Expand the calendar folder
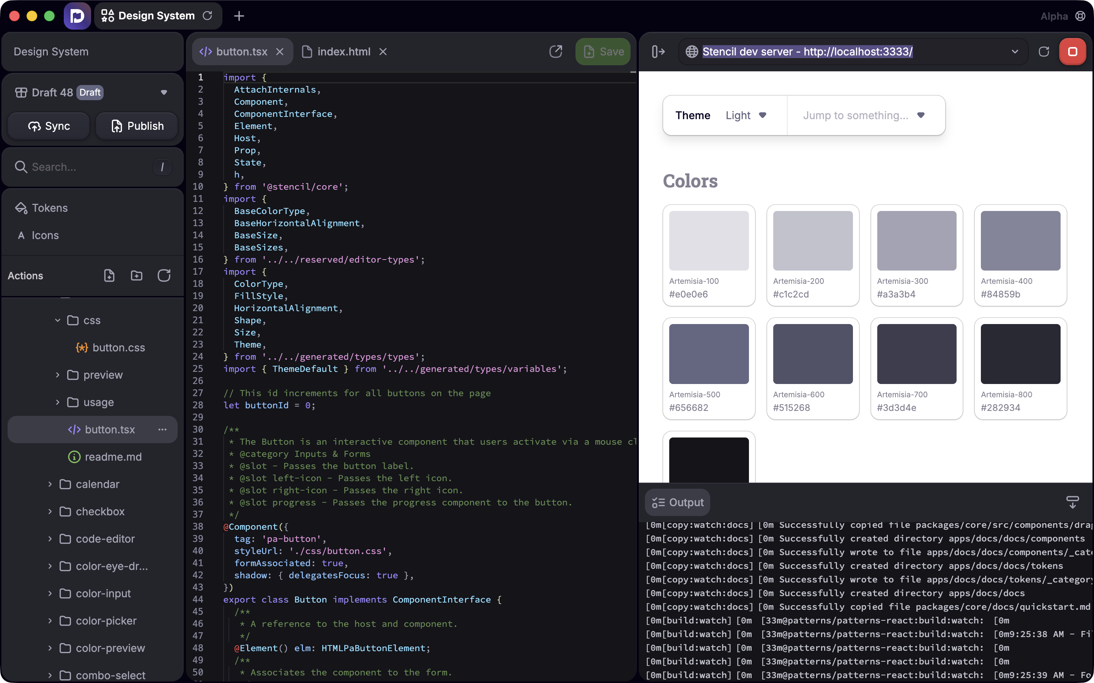Image resolution: width=1094 pixels, height=683 pixels. (50, 484)
